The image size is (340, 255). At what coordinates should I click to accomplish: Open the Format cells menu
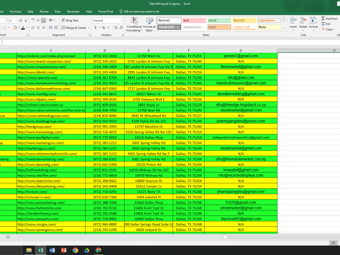tap(313, 23)
